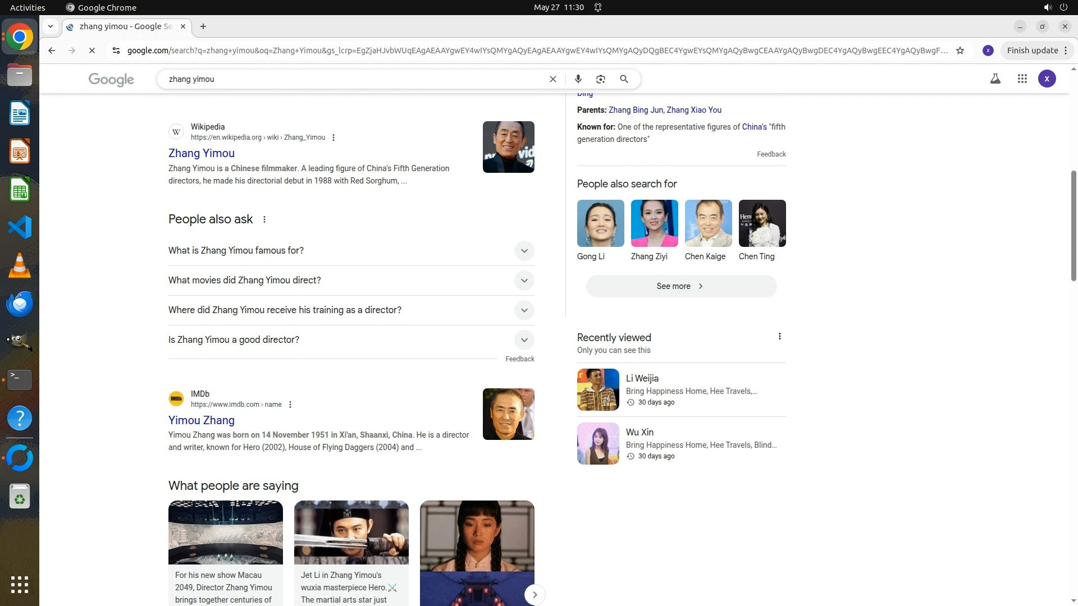The height and width of the screenshot is (606, 1078).
Task: Click the magnifying glass search icon
Action: point(624,79)
